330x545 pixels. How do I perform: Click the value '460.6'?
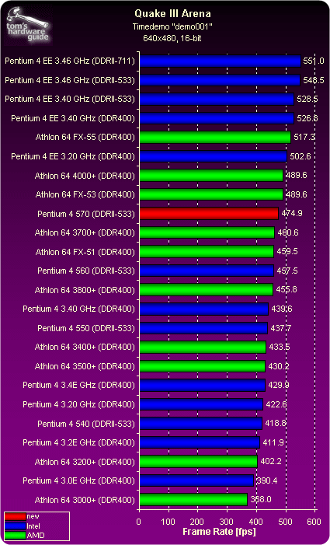coord(287,233)
